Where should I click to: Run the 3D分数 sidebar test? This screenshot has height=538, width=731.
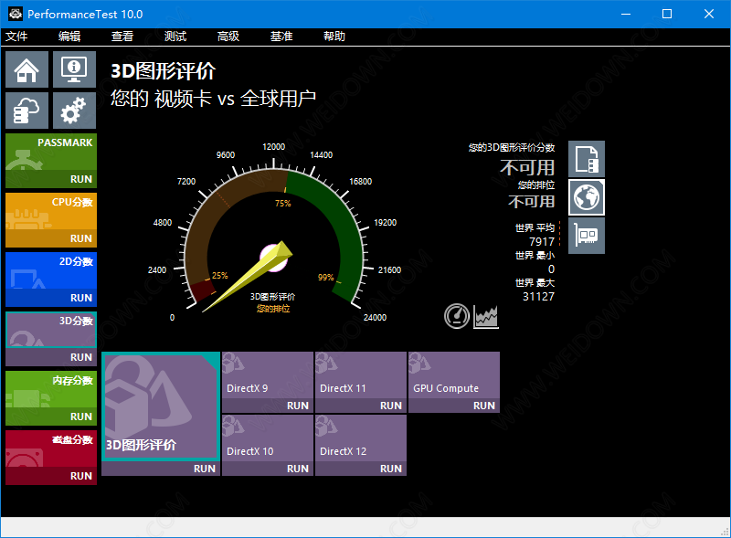point(51,357)
